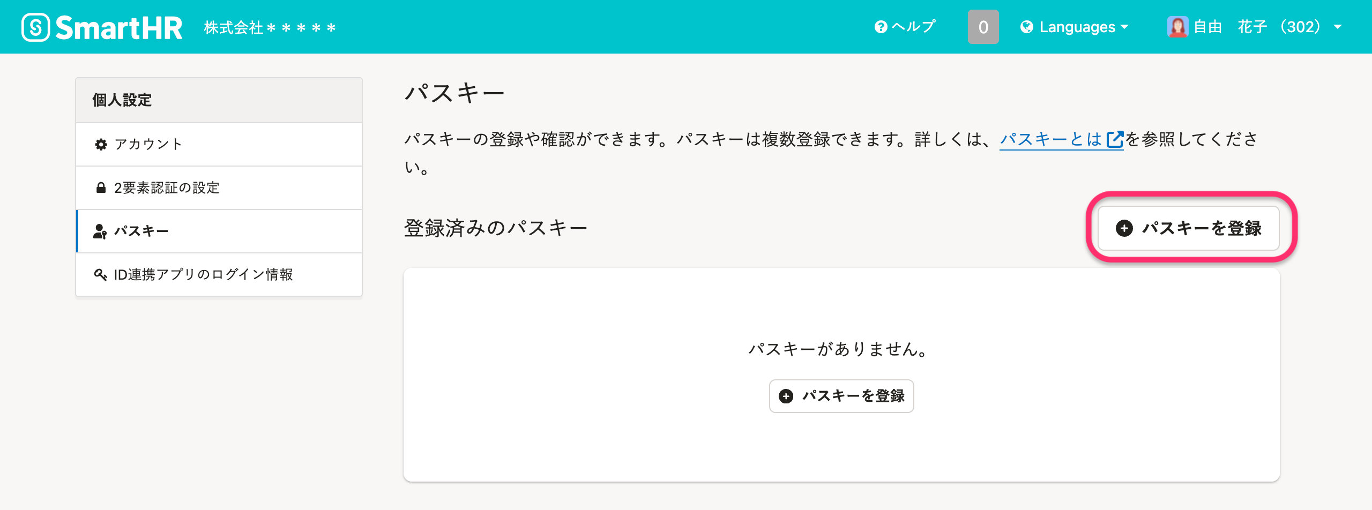Click plus icon in highlighted パスキーを登録 button

1124,228
